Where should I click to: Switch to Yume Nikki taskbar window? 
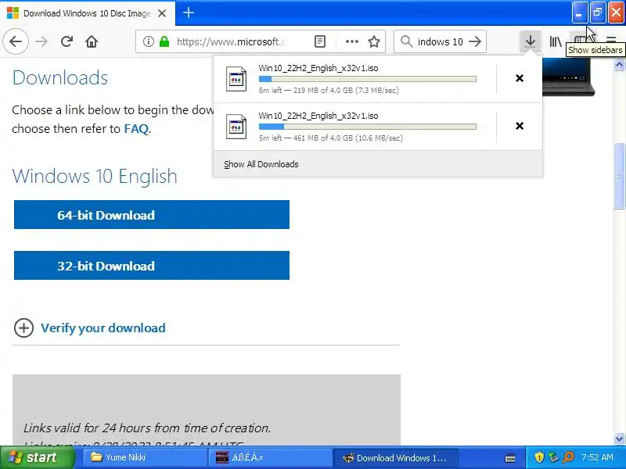[145, 457]
